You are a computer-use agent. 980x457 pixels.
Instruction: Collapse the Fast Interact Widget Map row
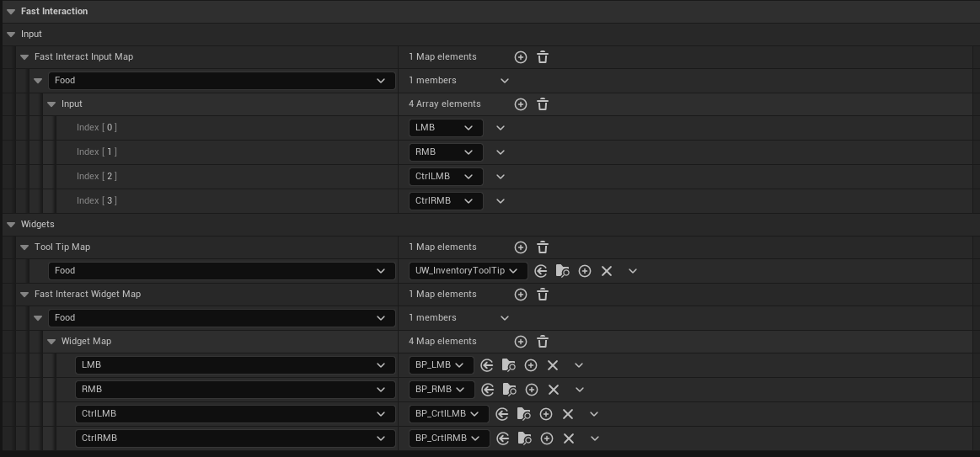pos(24,294)
